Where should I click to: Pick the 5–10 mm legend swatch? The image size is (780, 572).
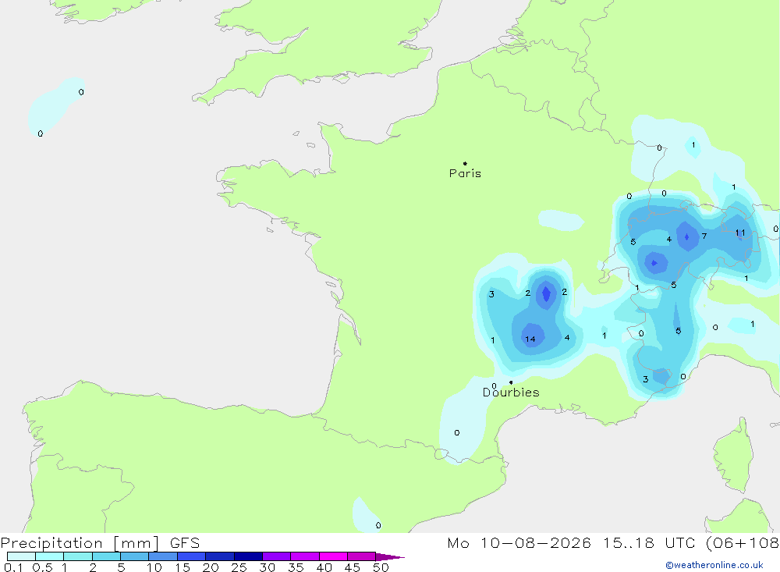(135, 556)
